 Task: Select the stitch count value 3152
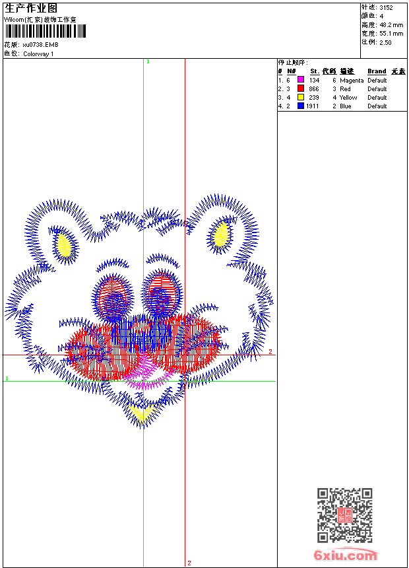[x=386, y=8]
